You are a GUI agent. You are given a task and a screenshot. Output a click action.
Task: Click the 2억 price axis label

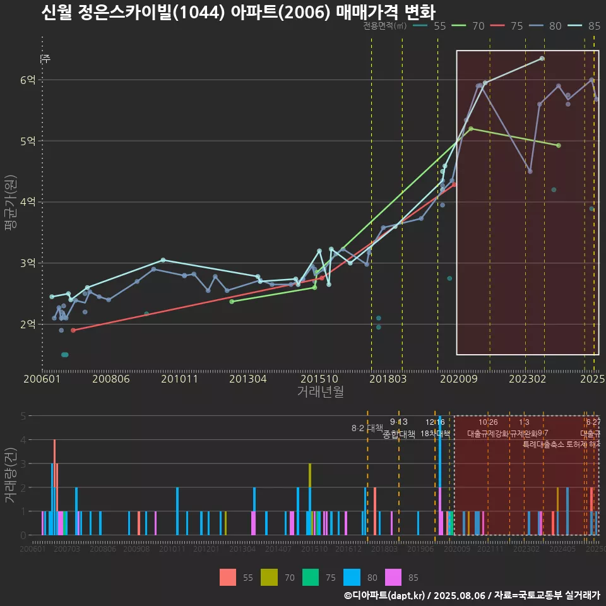pyautogui.click(x=28, y=324)
